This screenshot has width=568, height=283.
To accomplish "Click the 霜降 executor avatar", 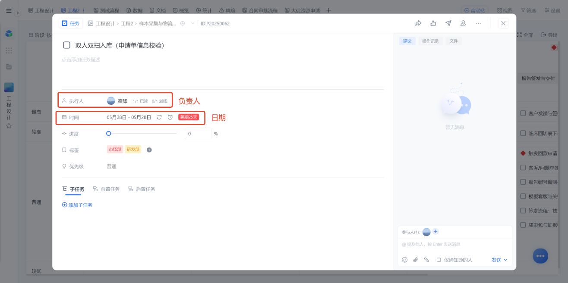I will (x=111, y=101).
